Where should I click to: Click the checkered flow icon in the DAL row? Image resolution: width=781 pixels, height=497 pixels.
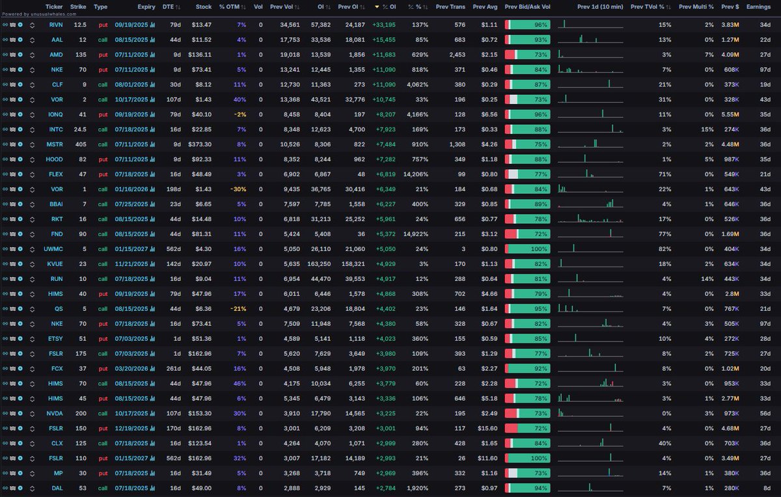point(12,488)
